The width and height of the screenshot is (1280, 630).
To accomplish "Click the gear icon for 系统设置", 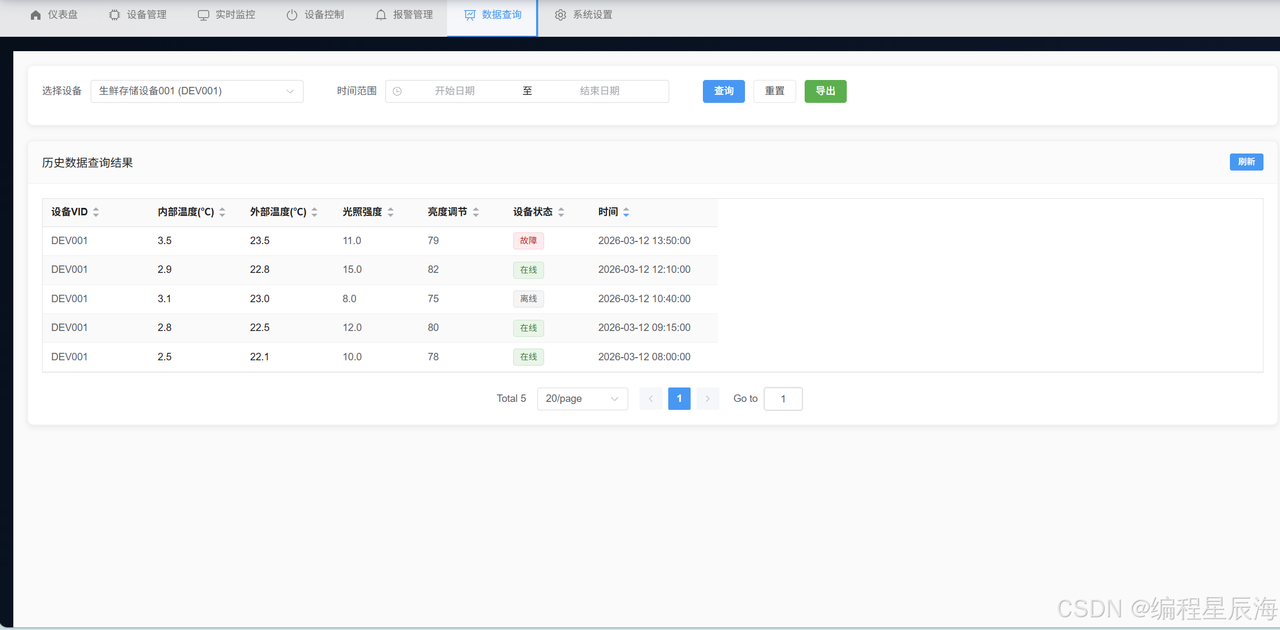I will (x=560, y=15).
